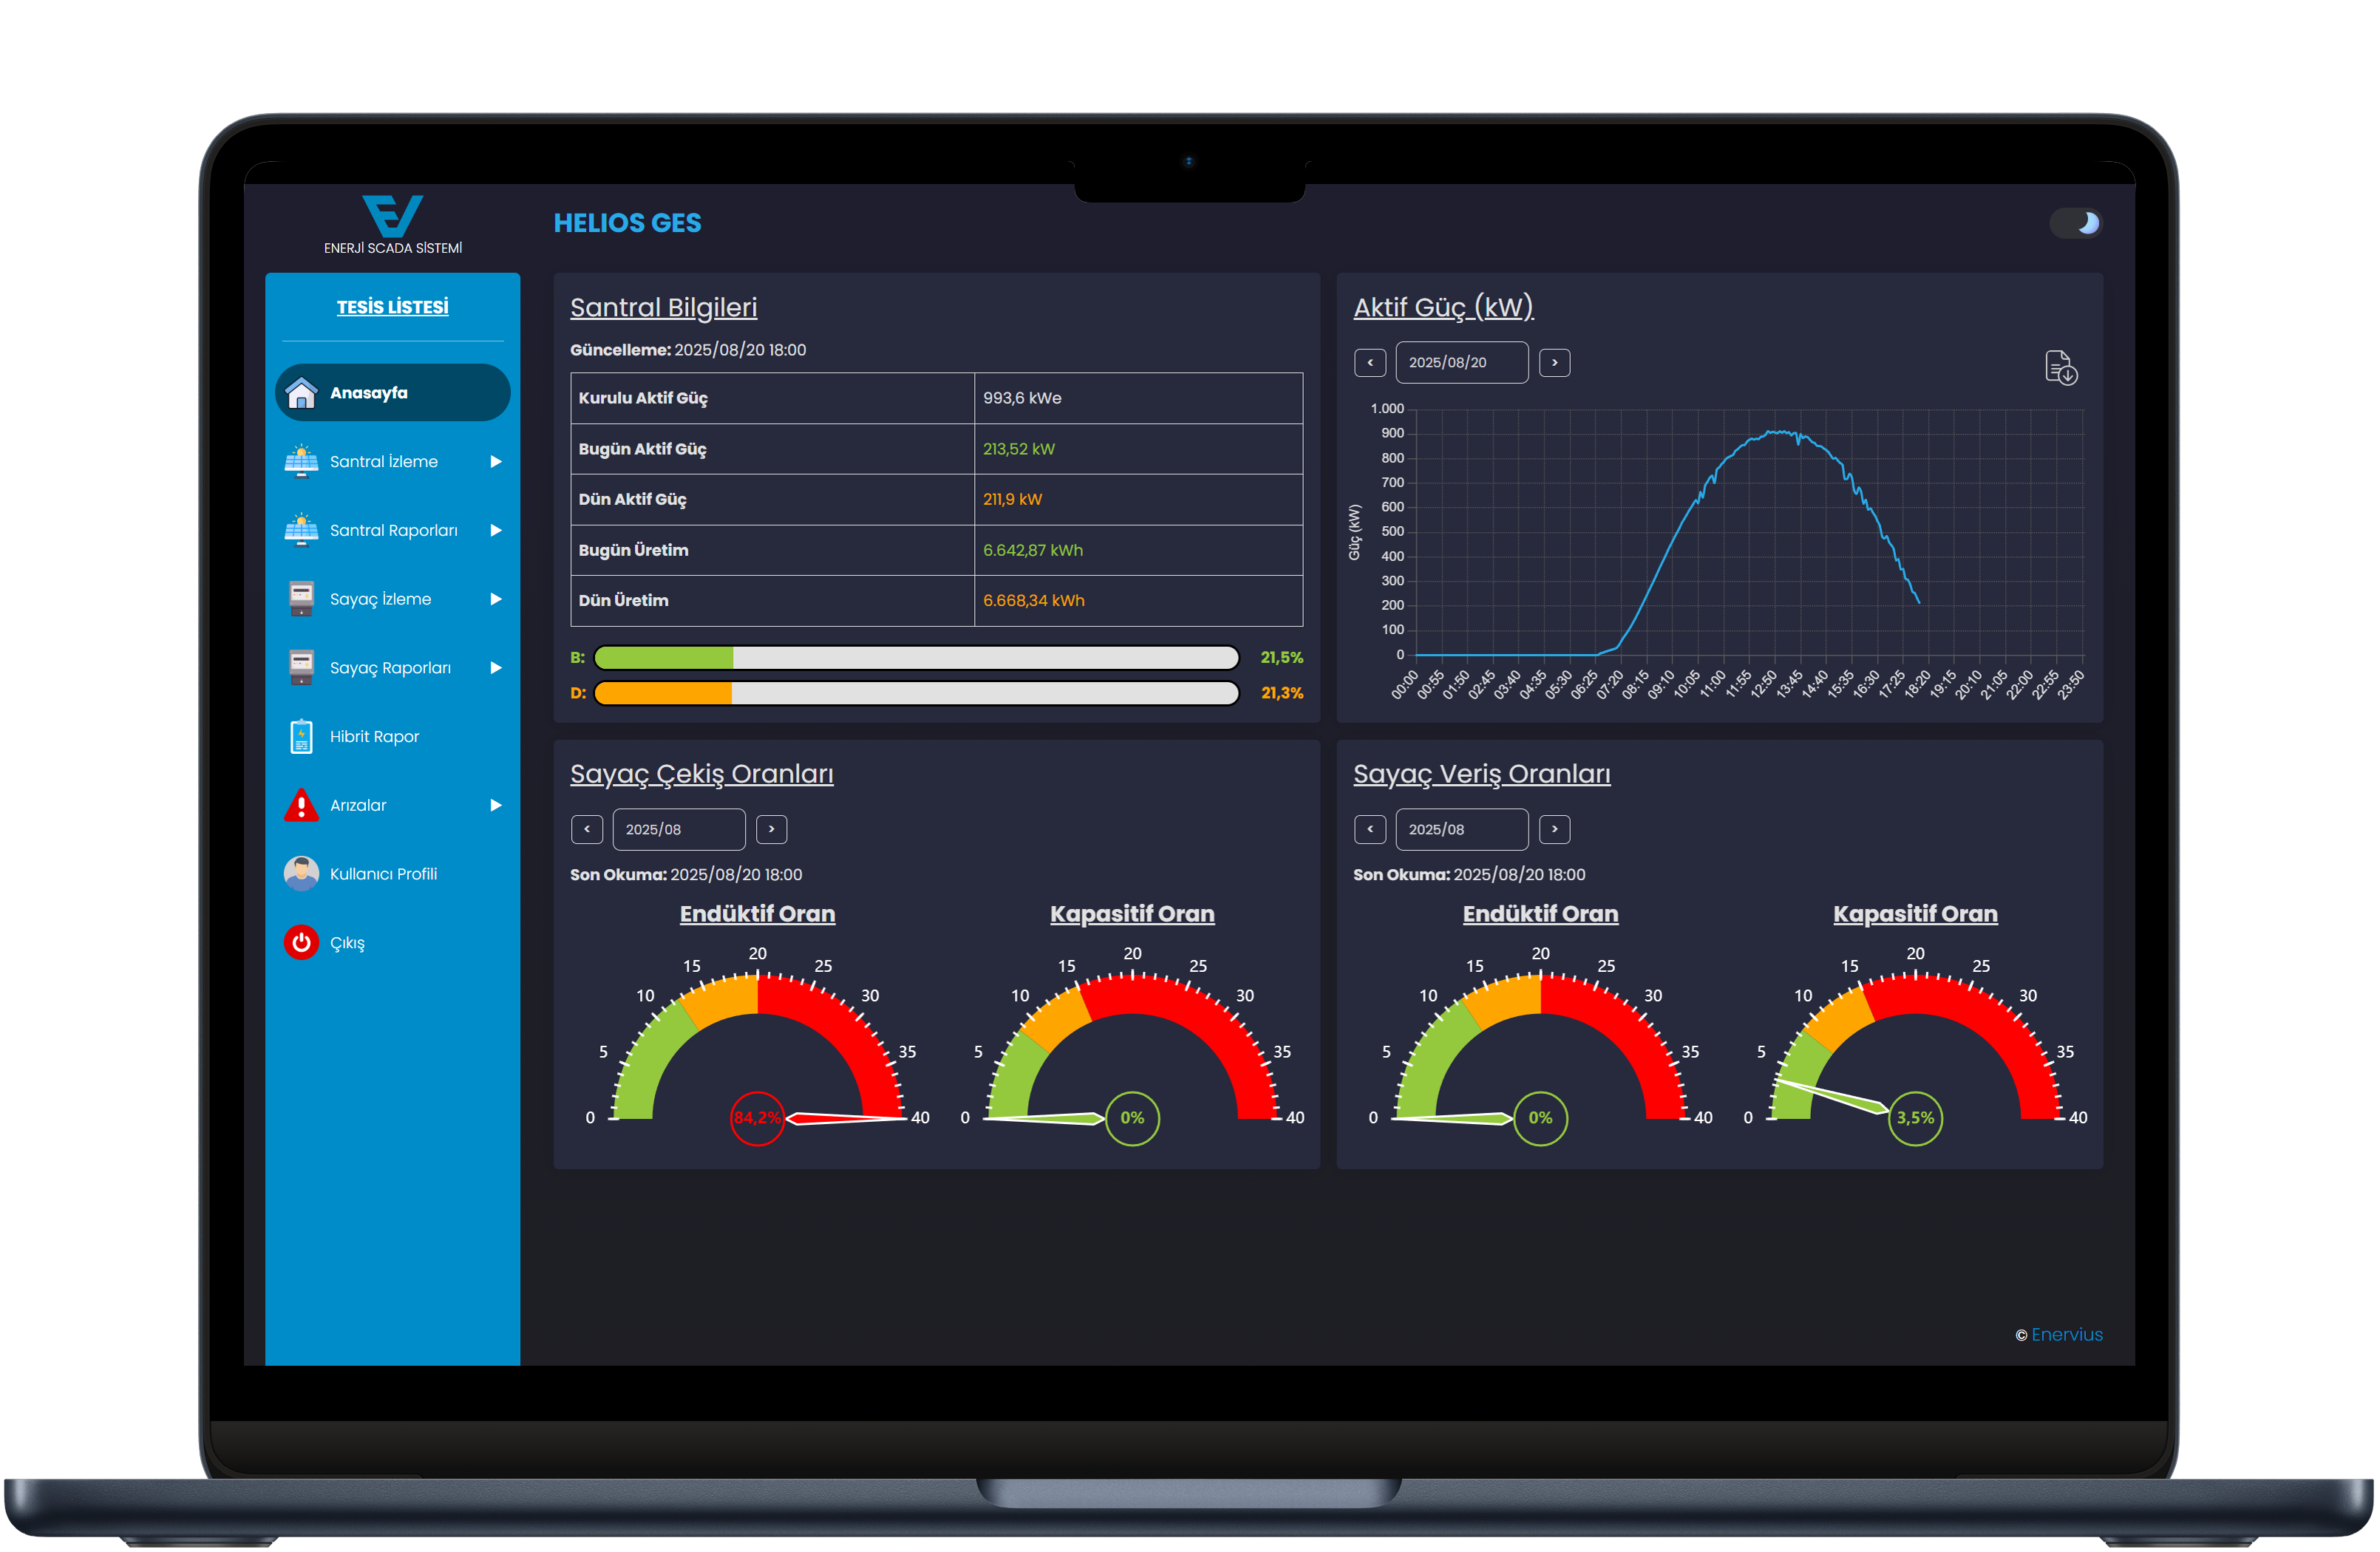Download Aktif Güç chart report icon
This screenshot has height=1552, width=2380.
pyautogui.click(x=2061, y=367)
